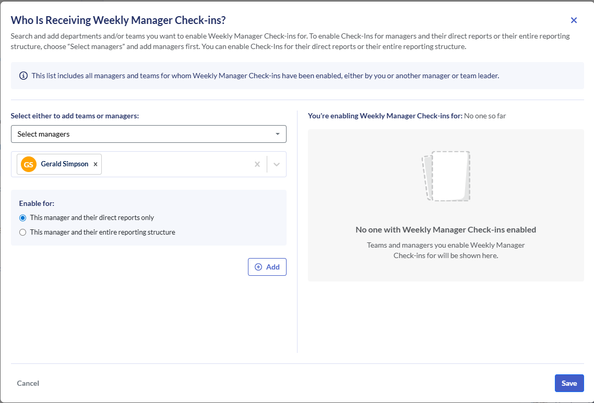Image resolution: width=594 pixels, height=403 pixels.
Task: Clear all selected managers in the field
Action: pyautogui.click(x=257, y=164)
